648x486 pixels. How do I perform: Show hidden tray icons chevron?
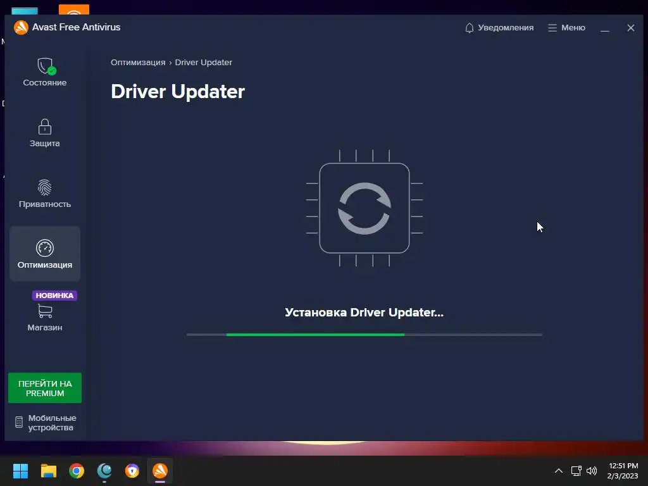[558, 471]
